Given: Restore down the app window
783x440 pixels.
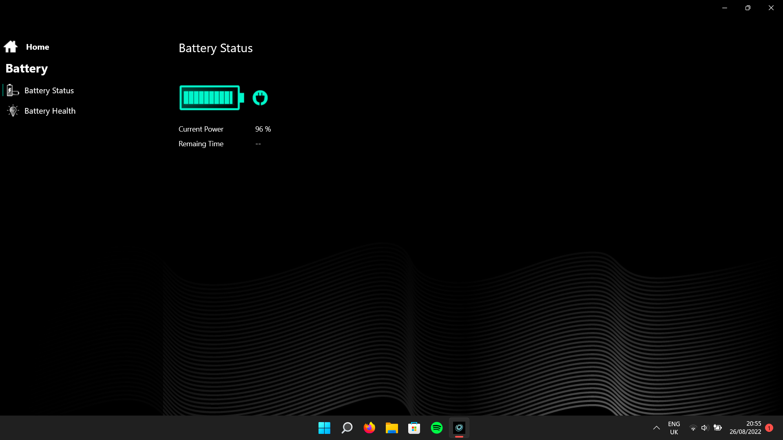Looking at the screenshot, I should click(x=748, y=8).
